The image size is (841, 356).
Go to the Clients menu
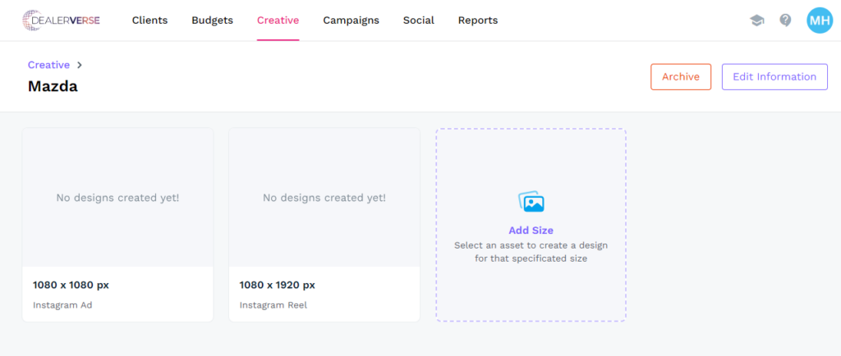pyautogui.click(x=149, y=21)
